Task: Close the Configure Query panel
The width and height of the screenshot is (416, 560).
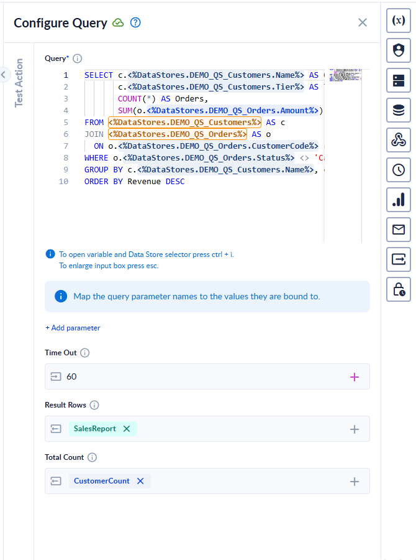Action: click(363, 22)
